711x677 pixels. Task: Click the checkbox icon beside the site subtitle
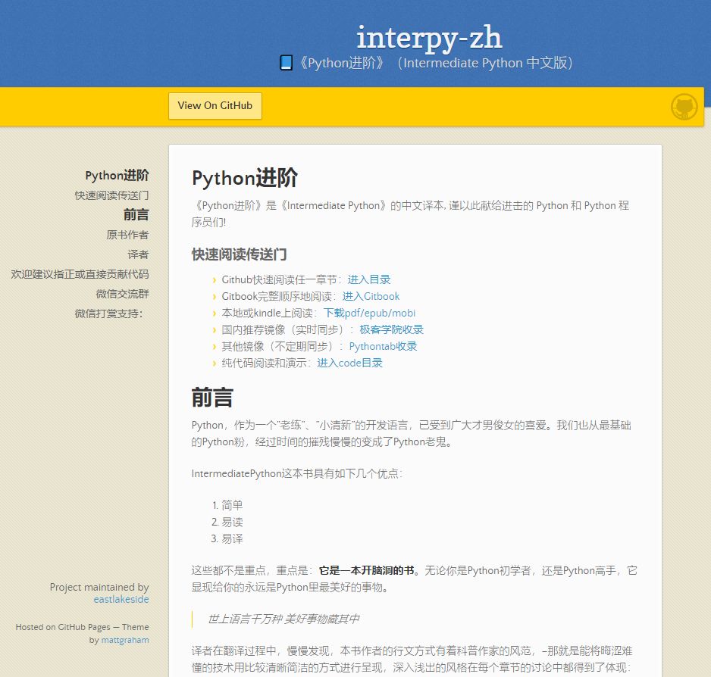click(x=286, y=63)
